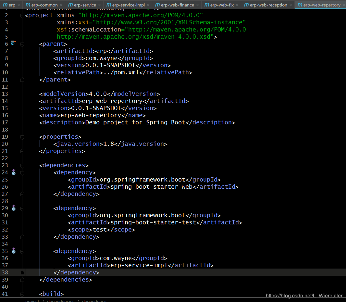The image size is (346, 302).
Task: Click the description 'Demo project for Spring Boot'
Action: pos(135,122)
